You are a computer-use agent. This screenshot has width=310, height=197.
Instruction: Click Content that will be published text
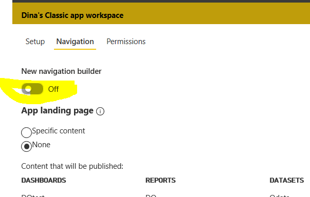pos(72,166)
